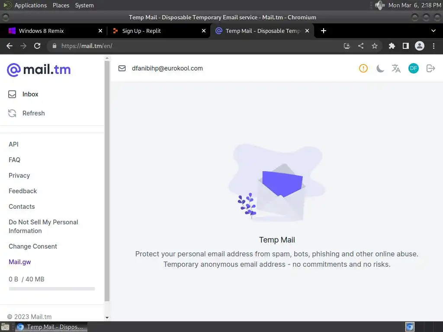443x332 pixels.
Task: Click the 0 B / 40 MB storage label
Action: pyautogui.click(x=26, y=279)
